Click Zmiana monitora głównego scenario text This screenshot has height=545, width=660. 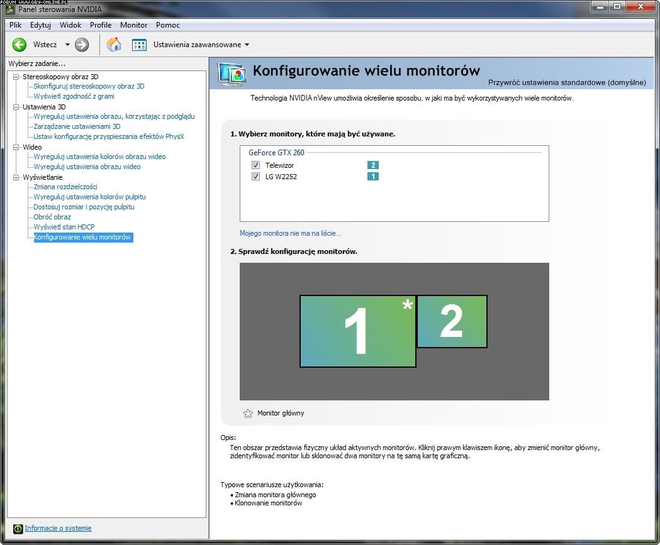tap(276, 495)
